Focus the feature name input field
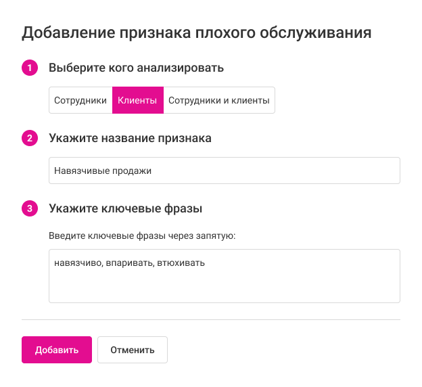 coord(271,171)
